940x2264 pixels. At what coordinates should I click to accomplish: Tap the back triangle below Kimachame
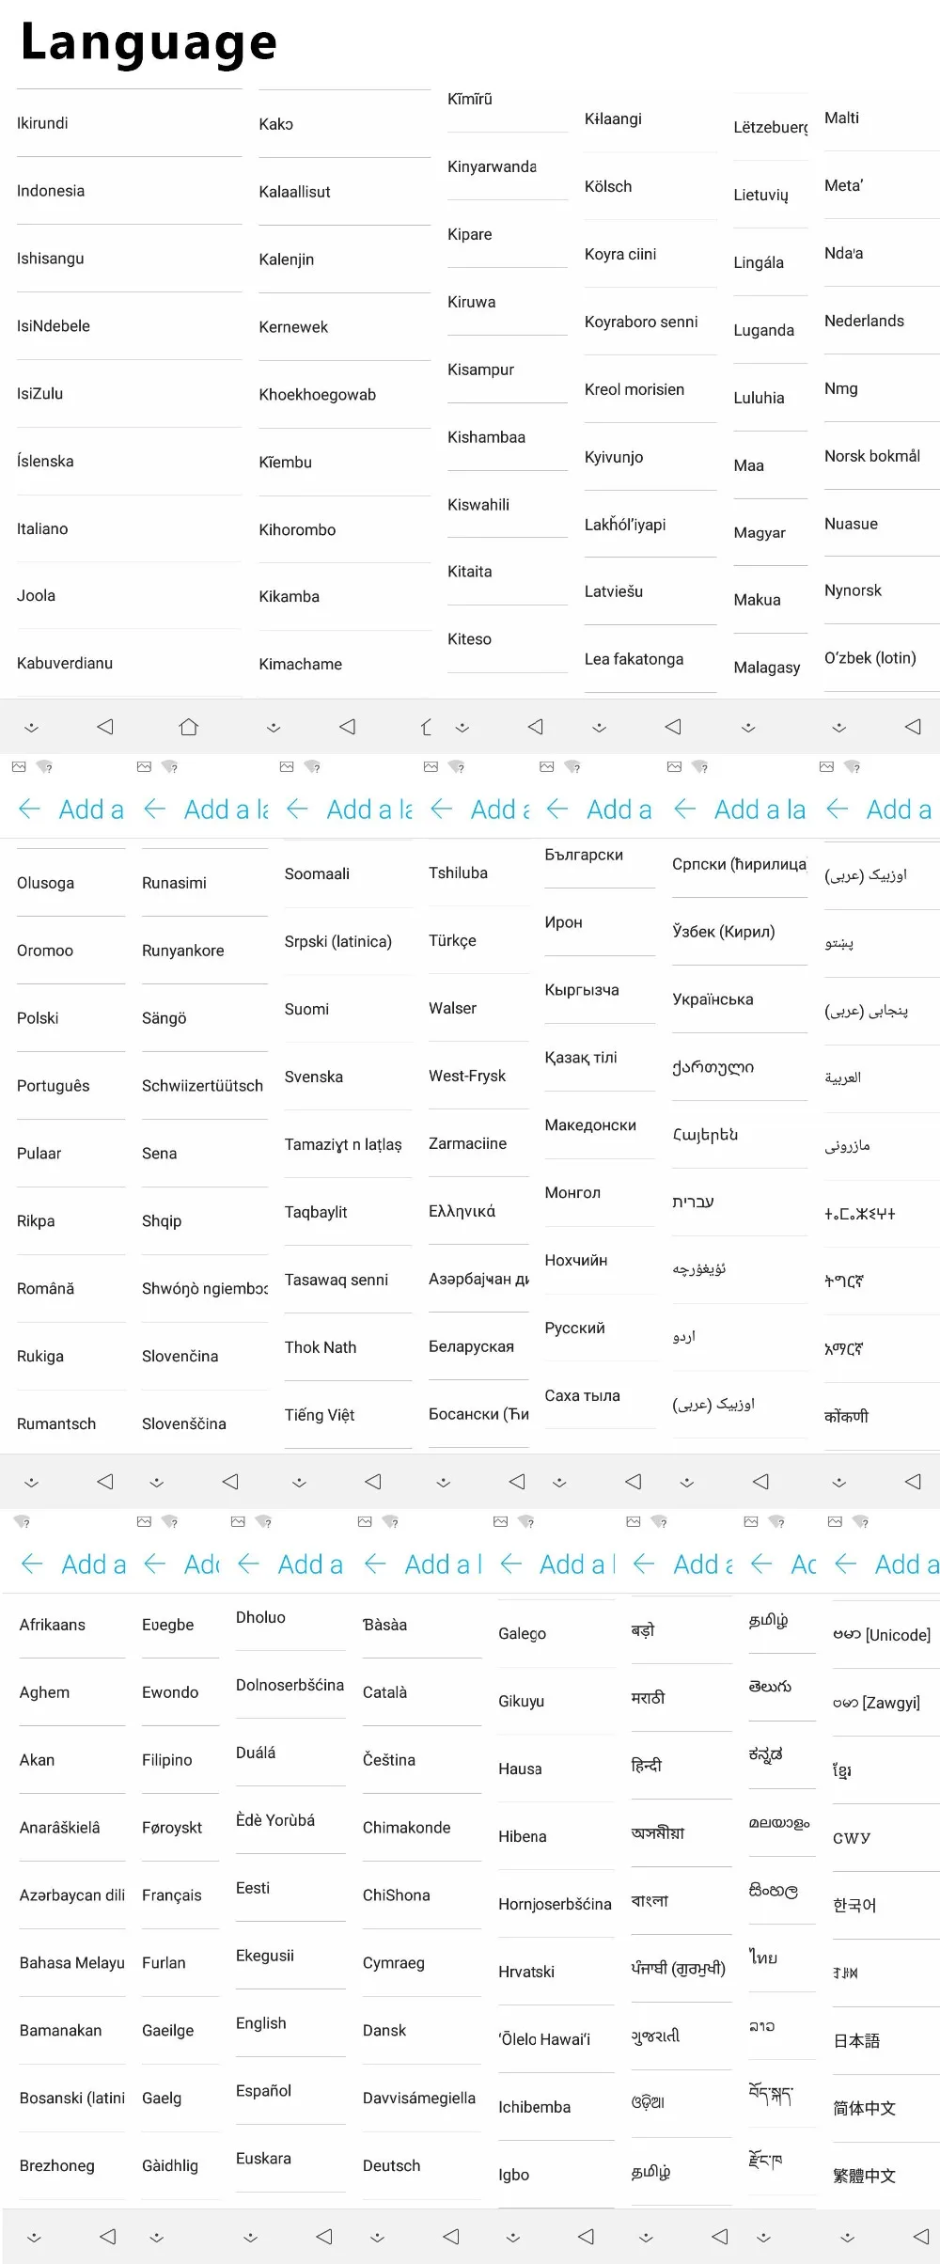point(348,727)
